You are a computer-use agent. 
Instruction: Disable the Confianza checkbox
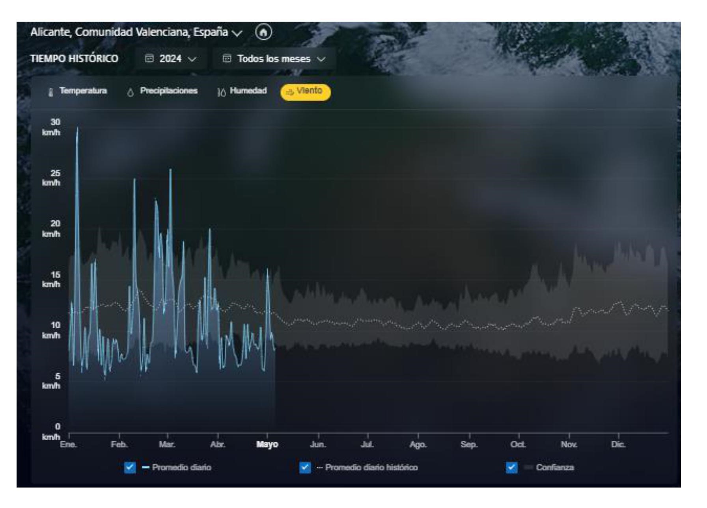point(511,467)
